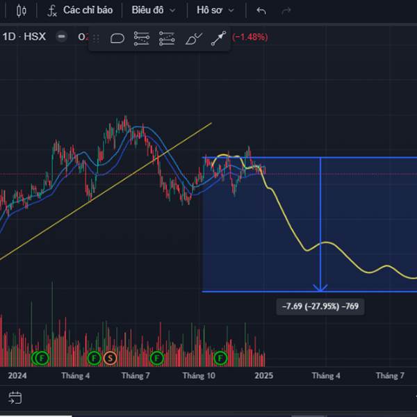417x417 pixels.
Task: Select the yellow ascending trendline
Action: tap(106, 190)
